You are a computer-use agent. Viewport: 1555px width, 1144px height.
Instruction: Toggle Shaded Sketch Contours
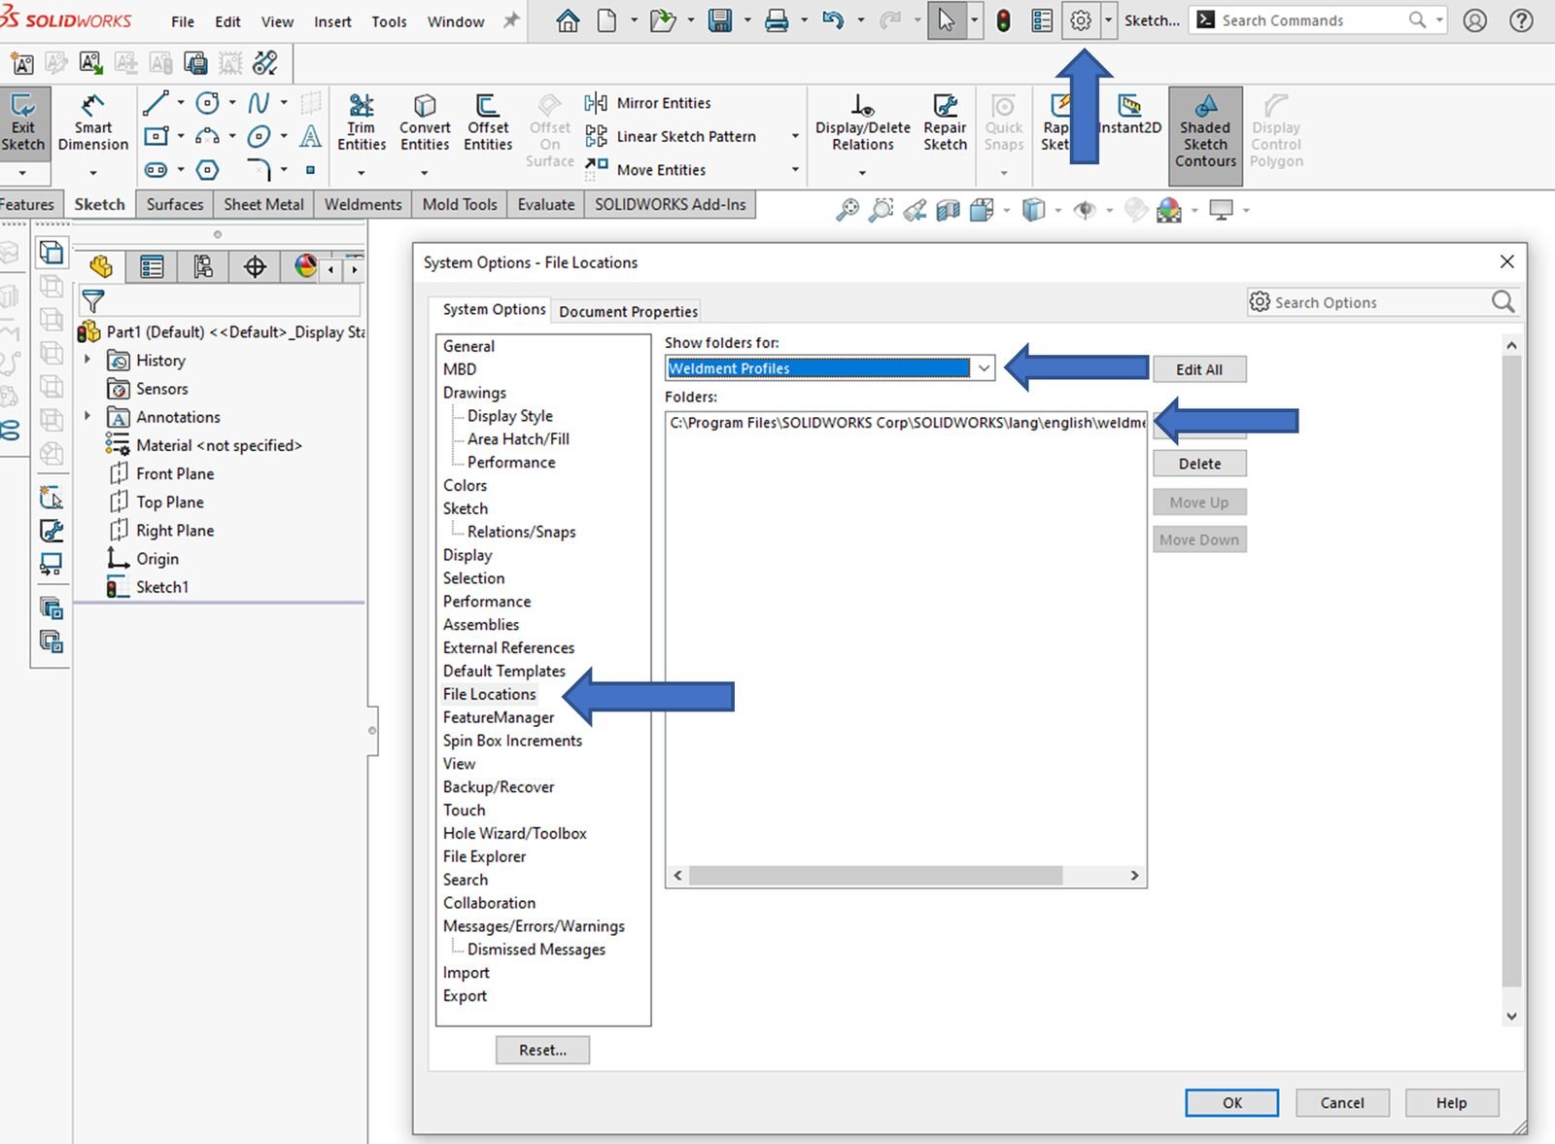pyautogui.click(x=1205, y=133)
